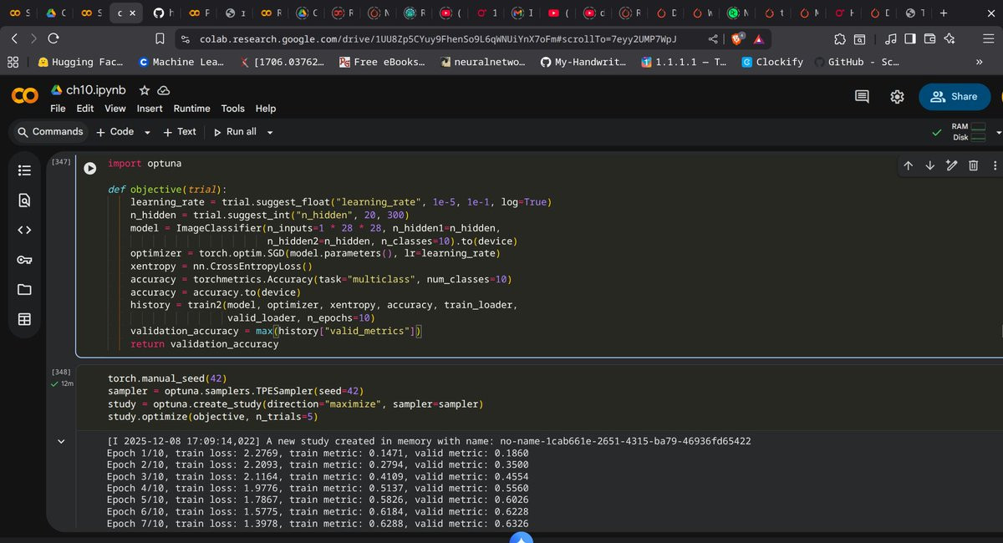1003x543 pixels.
Task: Star the ch10.ipynb notebook
Action: 145,90
